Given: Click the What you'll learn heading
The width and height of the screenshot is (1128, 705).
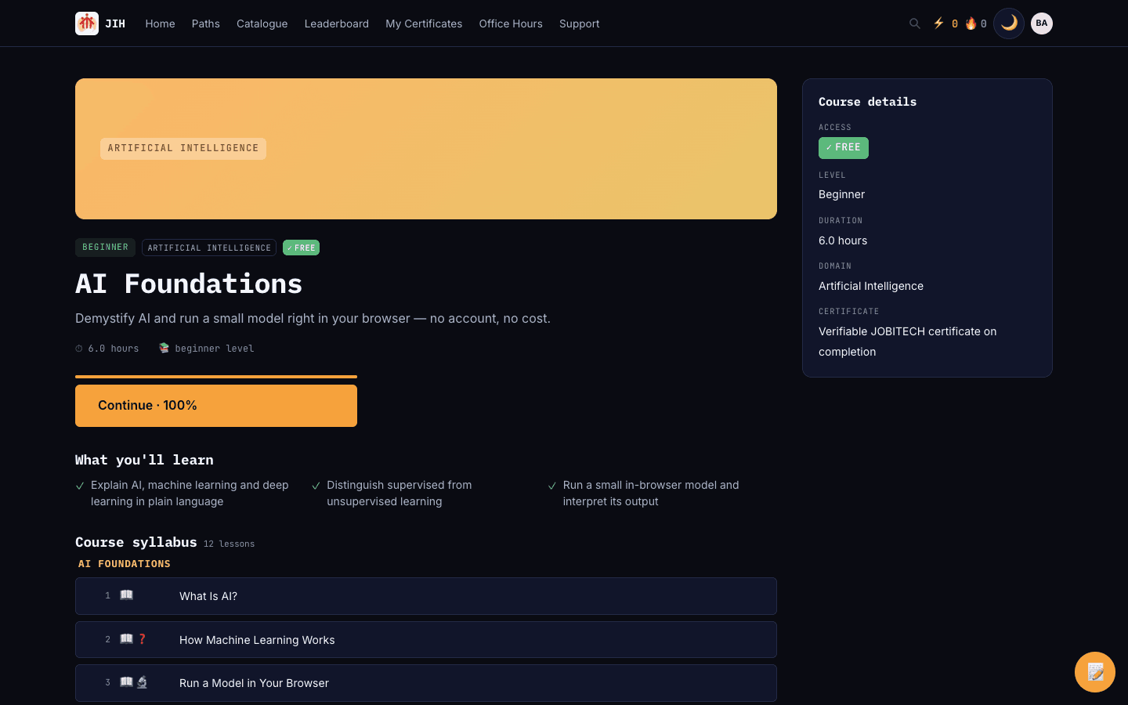Looking at the screenshot, I should [x=144, y=460].
